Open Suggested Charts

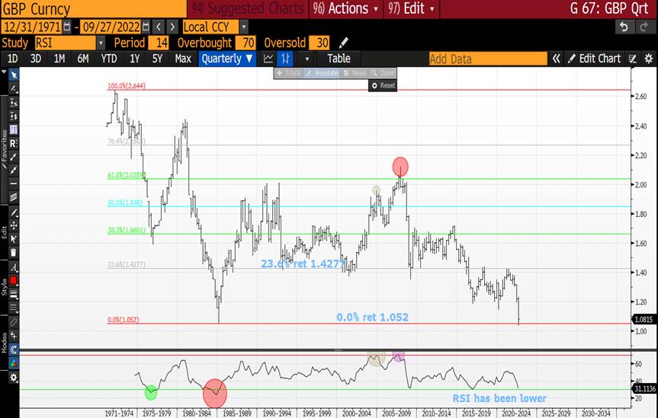[x=248, y=9]
